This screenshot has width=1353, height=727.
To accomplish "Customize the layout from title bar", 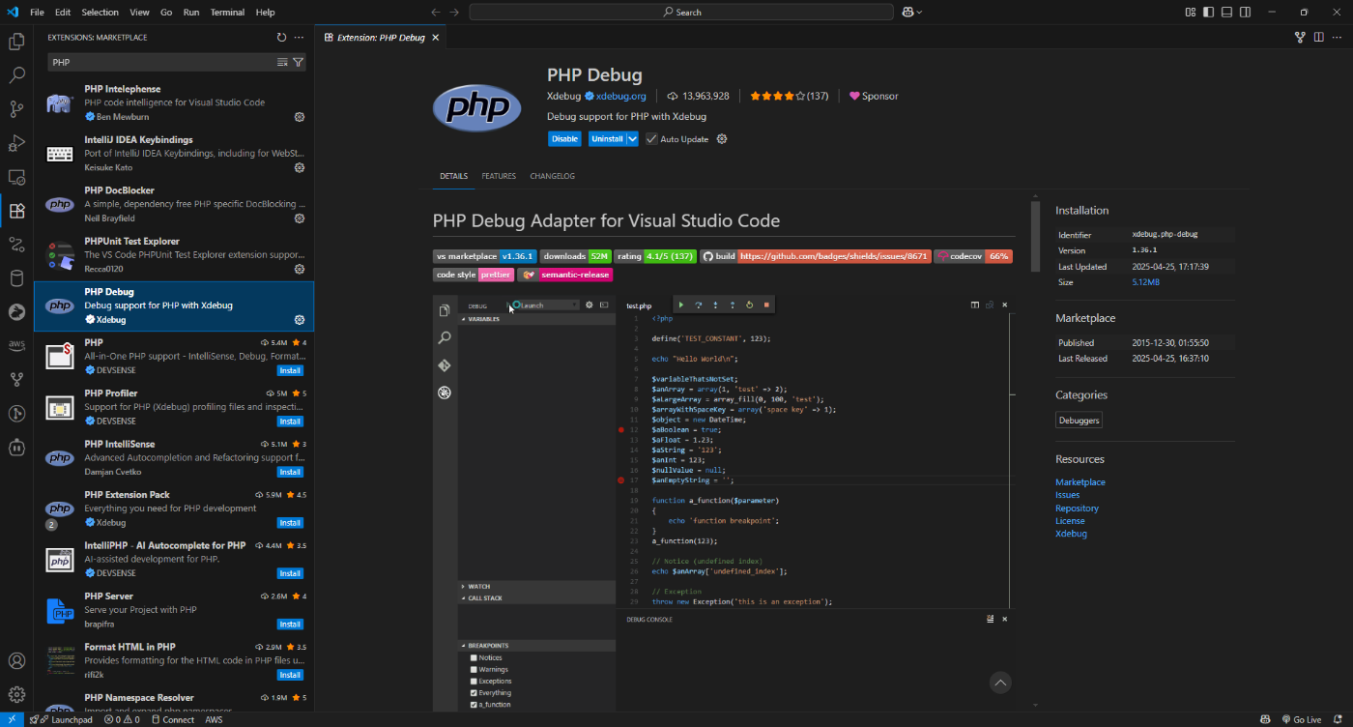I will point(1191,13).
